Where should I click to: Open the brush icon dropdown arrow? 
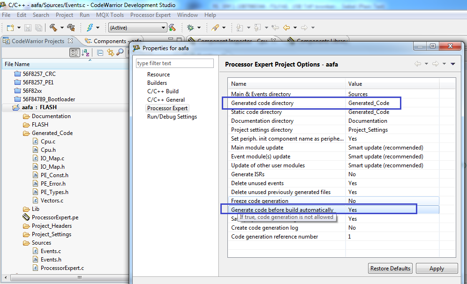(224, 28)
